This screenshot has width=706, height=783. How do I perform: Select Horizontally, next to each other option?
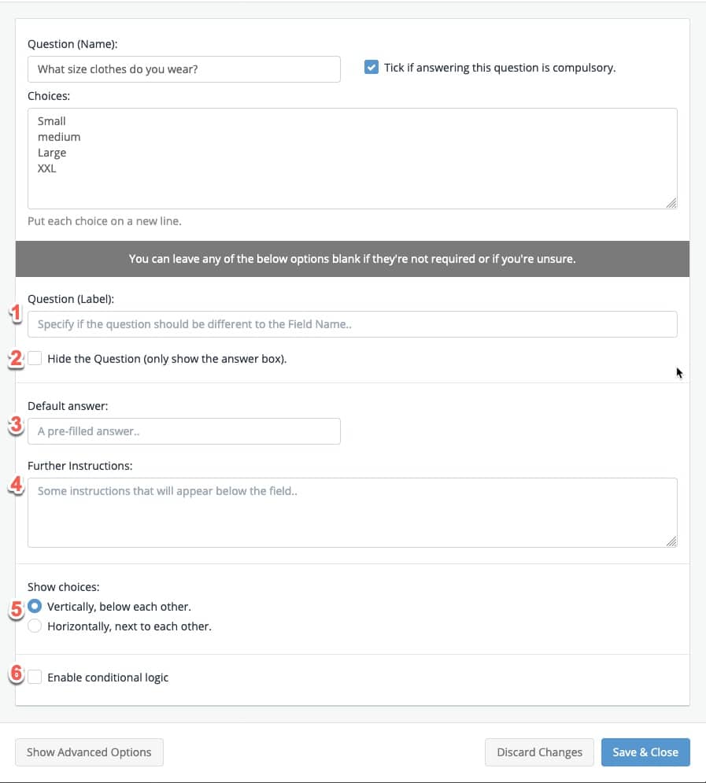point(35,626)
